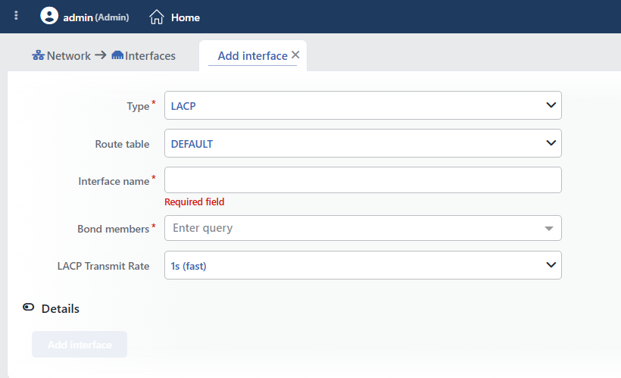This screenshot has width=621, height=378.
Task: Click the Route table label
Action: [122, 144]
